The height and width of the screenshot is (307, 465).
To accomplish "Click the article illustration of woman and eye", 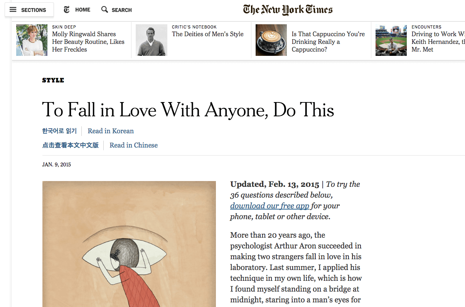I will click(129, 244).
